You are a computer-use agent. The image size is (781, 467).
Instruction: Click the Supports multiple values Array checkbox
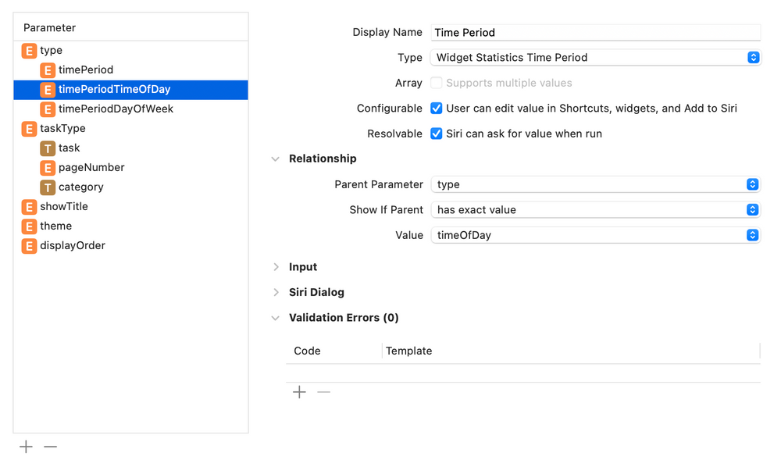coord(436,83)
